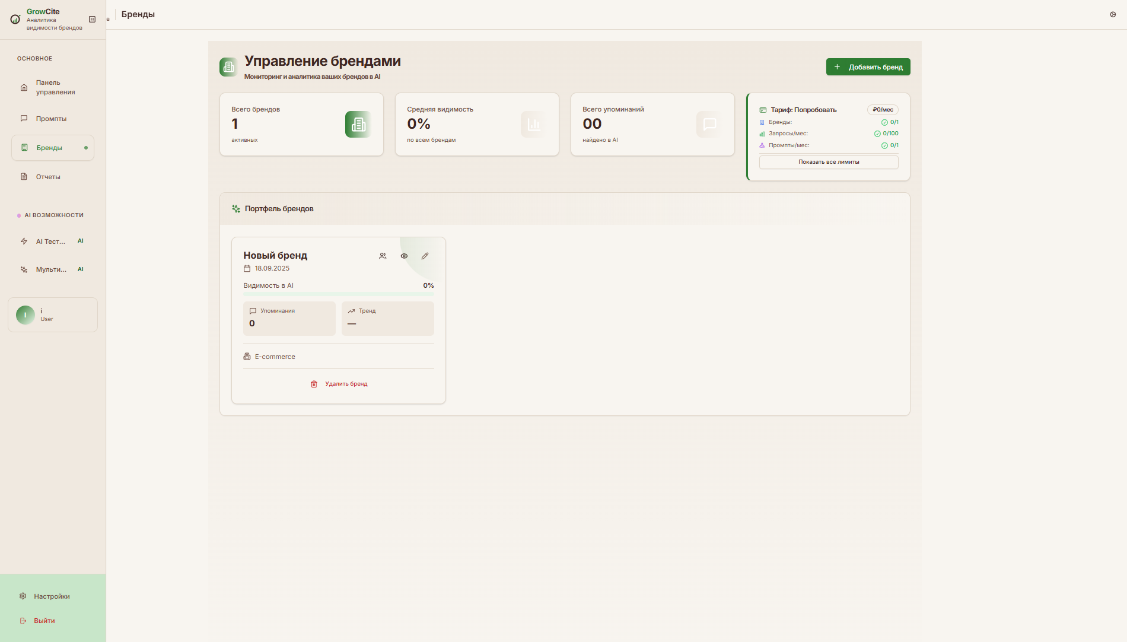The width and height of the screenshot is (1127, 642).
Task: Click Удалить бренд trash icon
Action: [x=314, y=384]
